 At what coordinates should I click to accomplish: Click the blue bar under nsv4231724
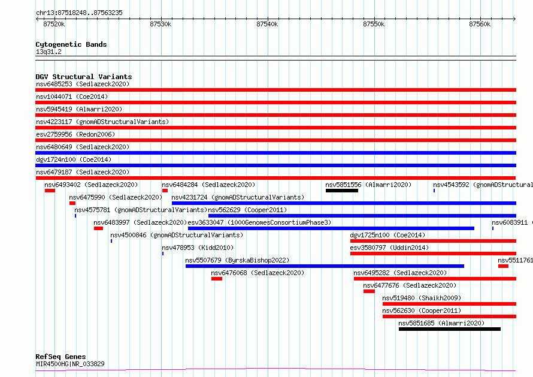344,203
